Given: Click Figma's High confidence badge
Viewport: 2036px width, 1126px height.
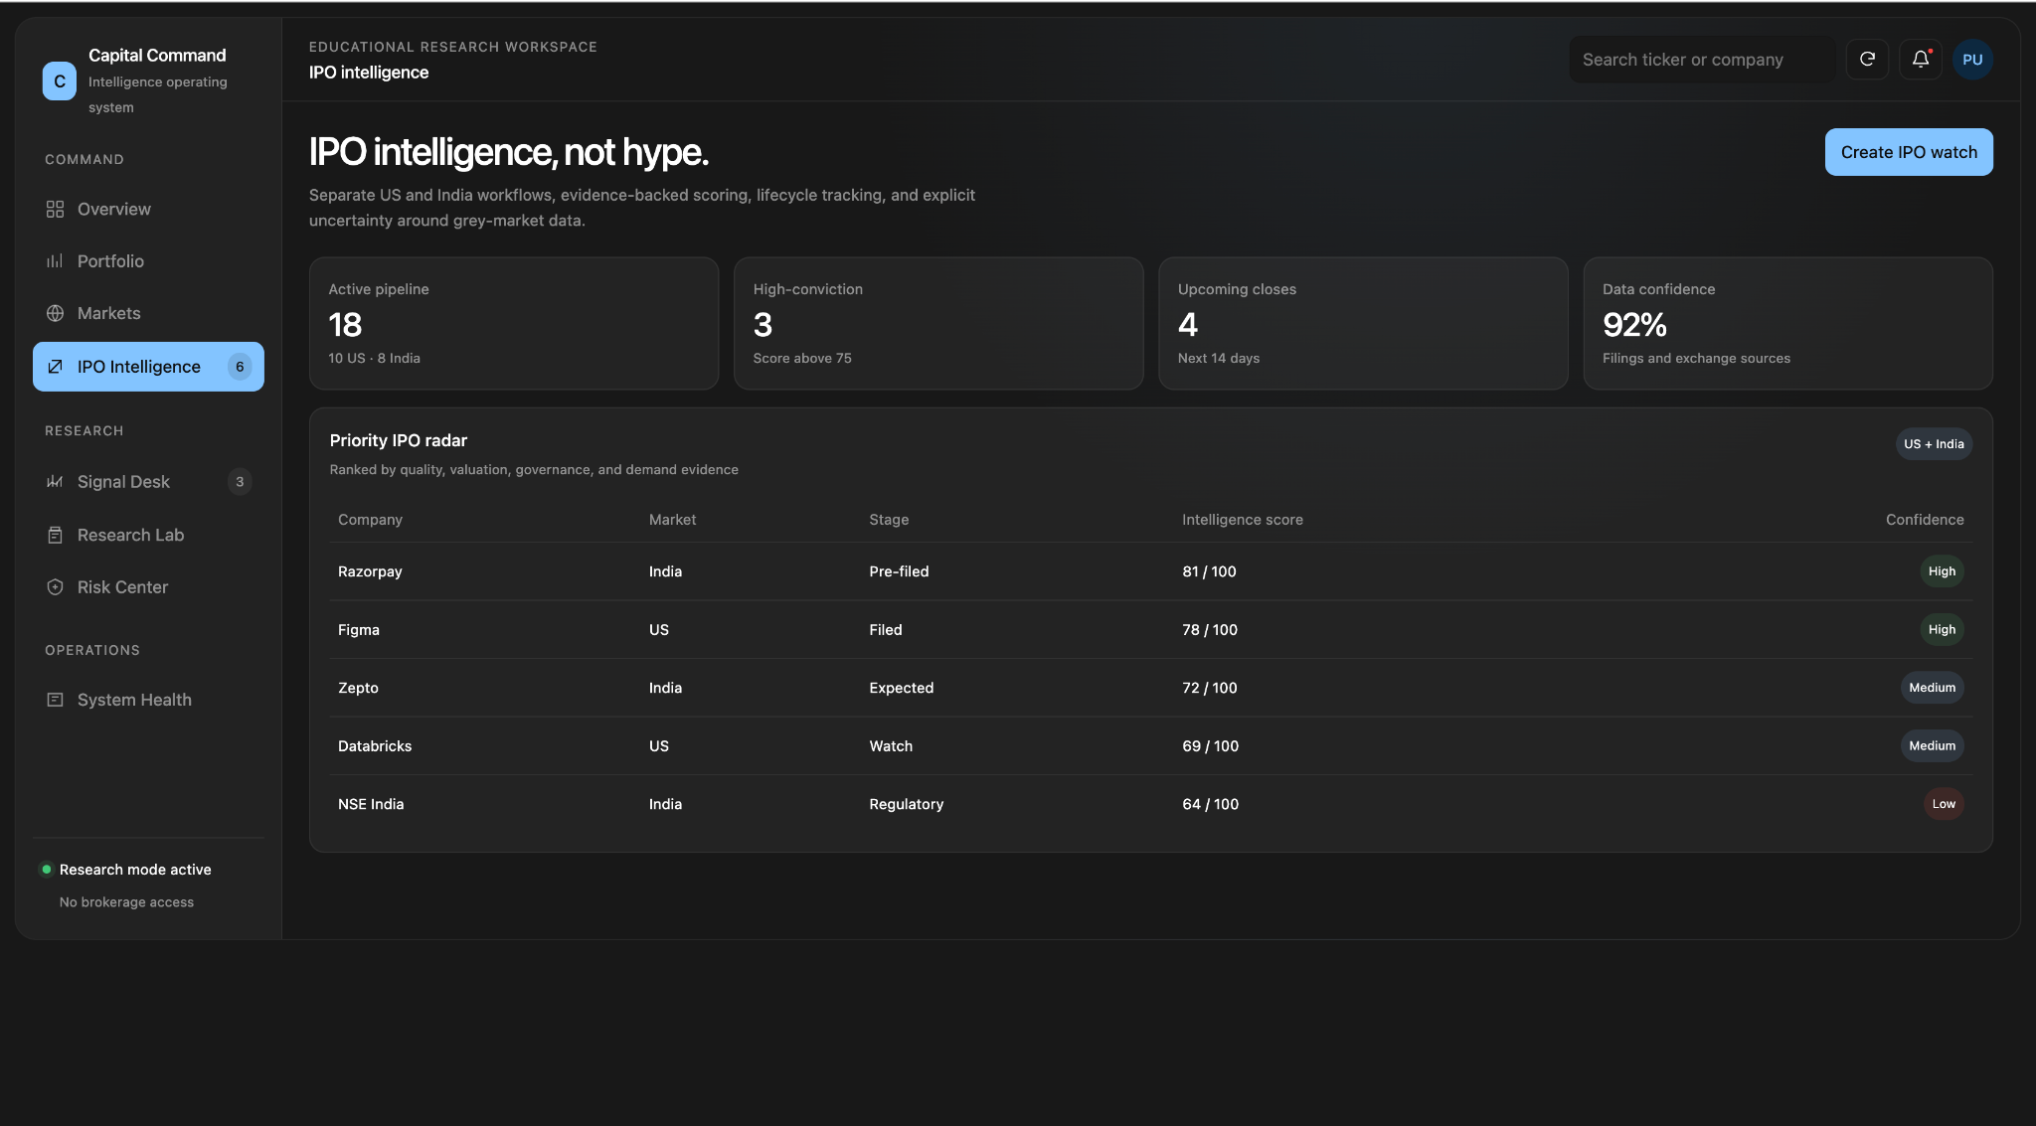Looking at the screenshot, I should tap(1942, 630).
